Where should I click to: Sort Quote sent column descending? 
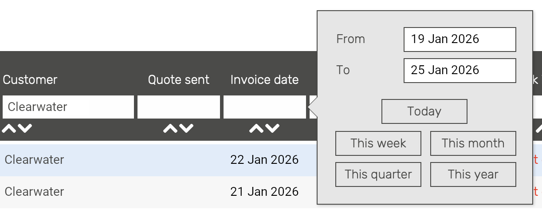tap(186, 129)
